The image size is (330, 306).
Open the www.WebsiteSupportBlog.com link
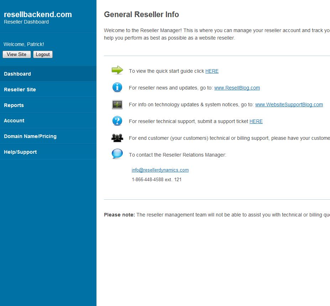click(289, 104)
